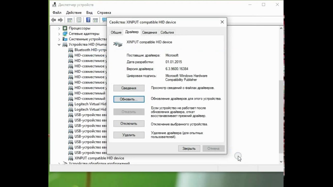Open the Справка menu
The height and width of the screenshot is (187, 333).
pyautogui.click(x=104, y=12)
